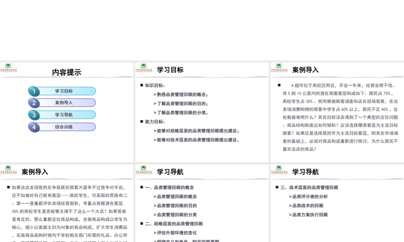This screenshot has width=404, height=242.
Task: Select the 综合训练 navigation entry
Action: [64, 127]
